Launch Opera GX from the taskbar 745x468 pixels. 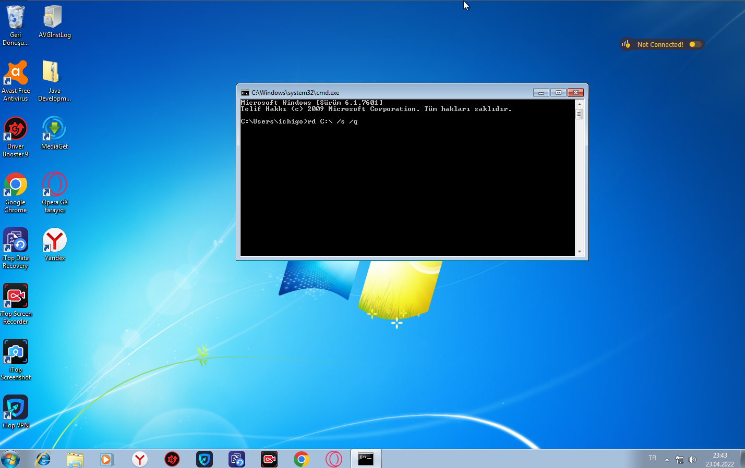point(334,459)
